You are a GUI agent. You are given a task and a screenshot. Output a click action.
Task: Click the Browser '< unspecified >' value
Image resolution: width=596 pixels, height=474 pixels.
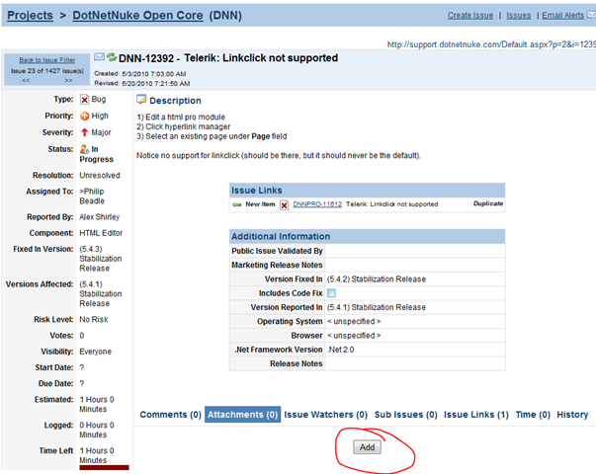(x=354, y=336)
